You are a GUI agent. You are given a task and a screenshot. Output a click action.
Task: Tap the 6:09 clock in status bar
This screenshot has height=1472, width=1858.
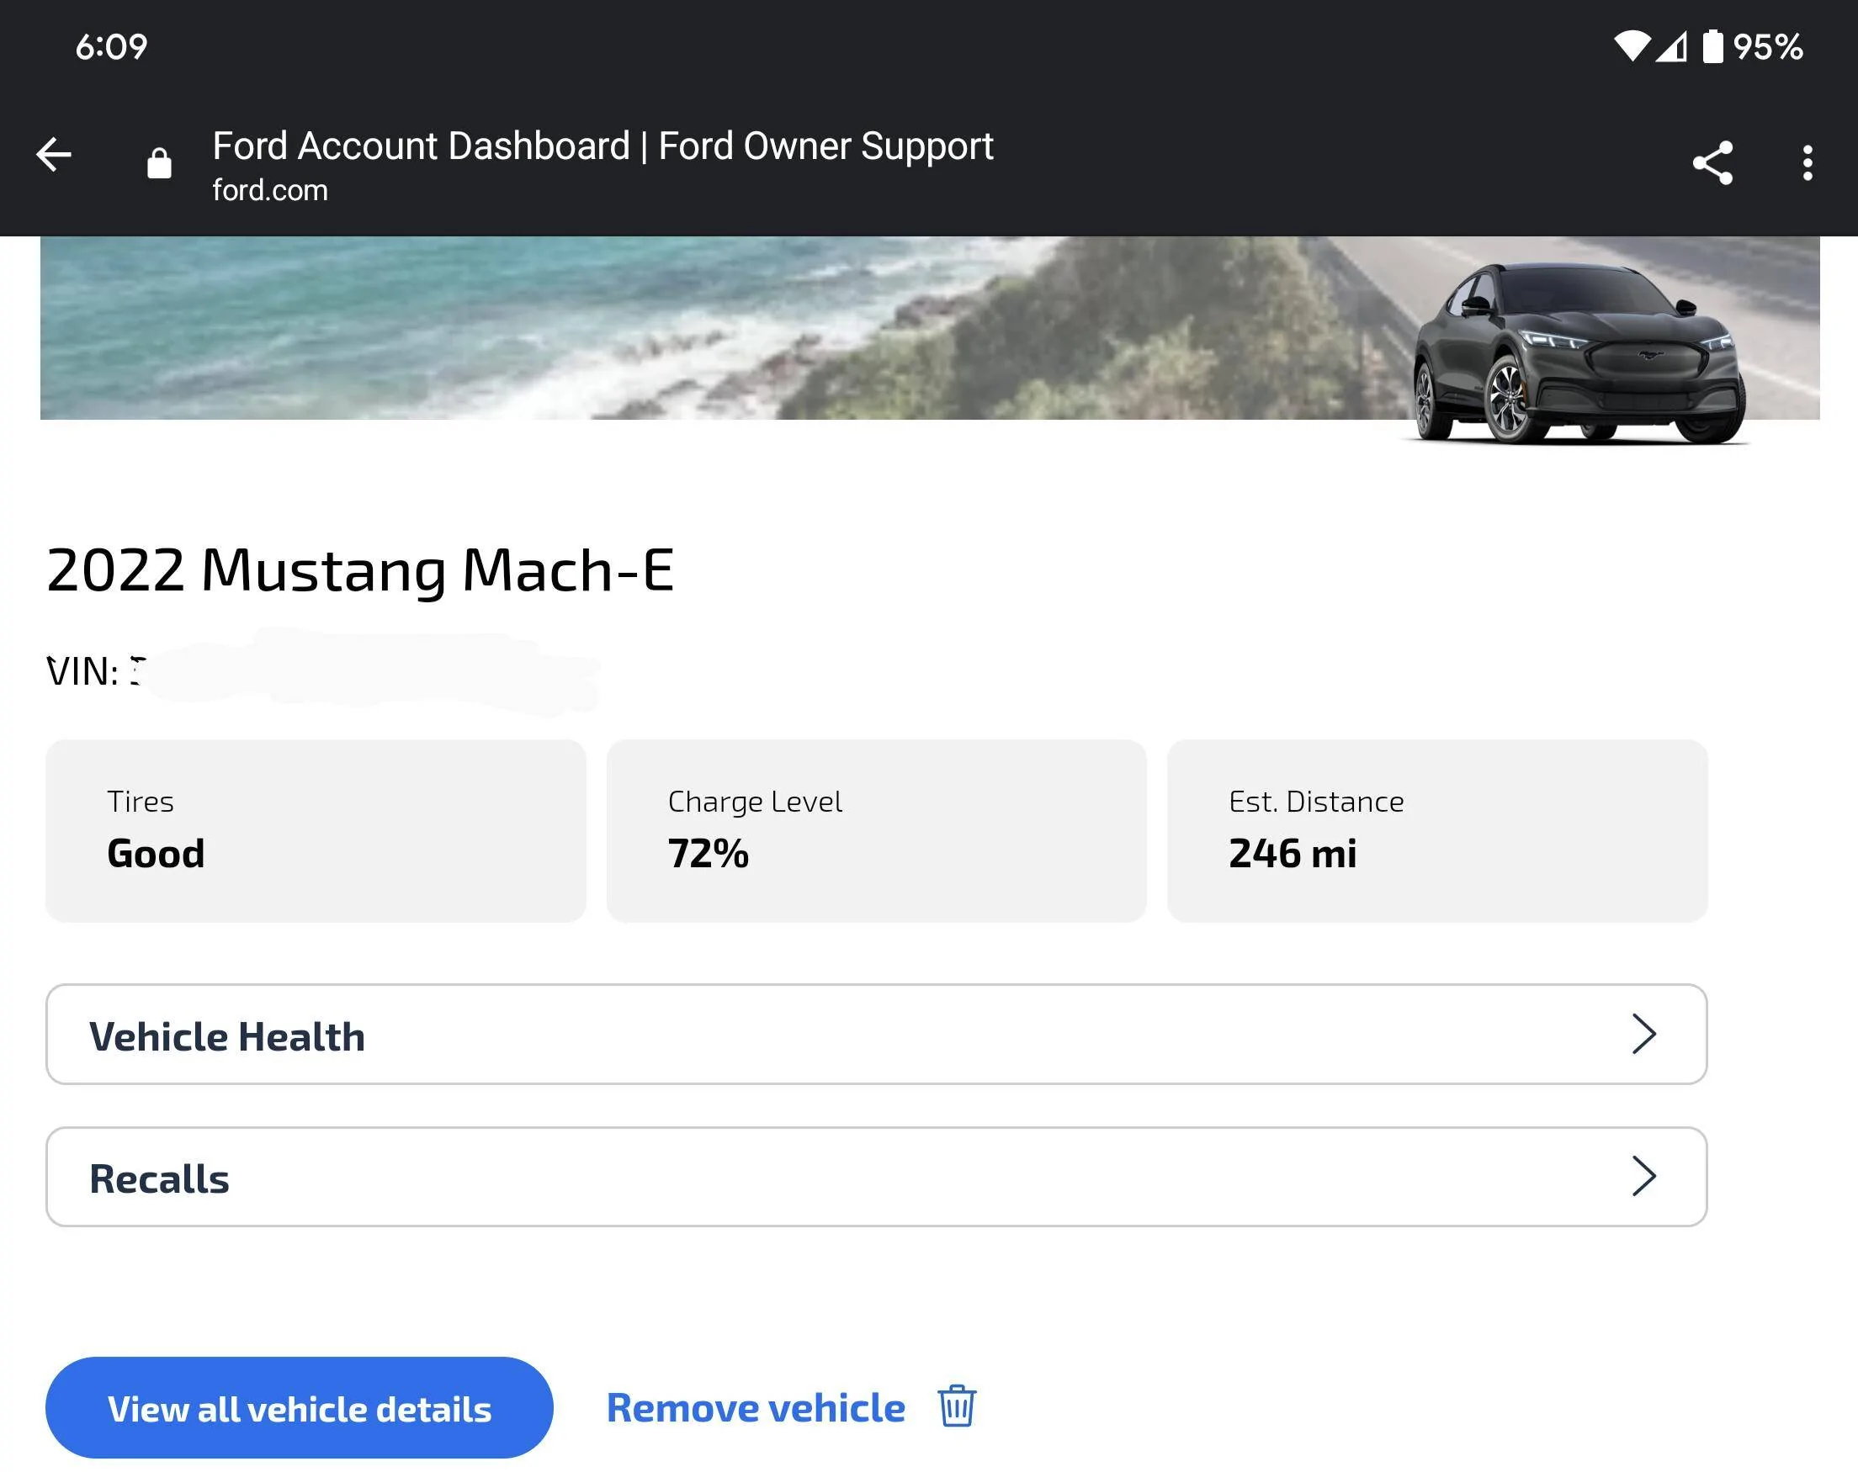click(x=111, y=46)
